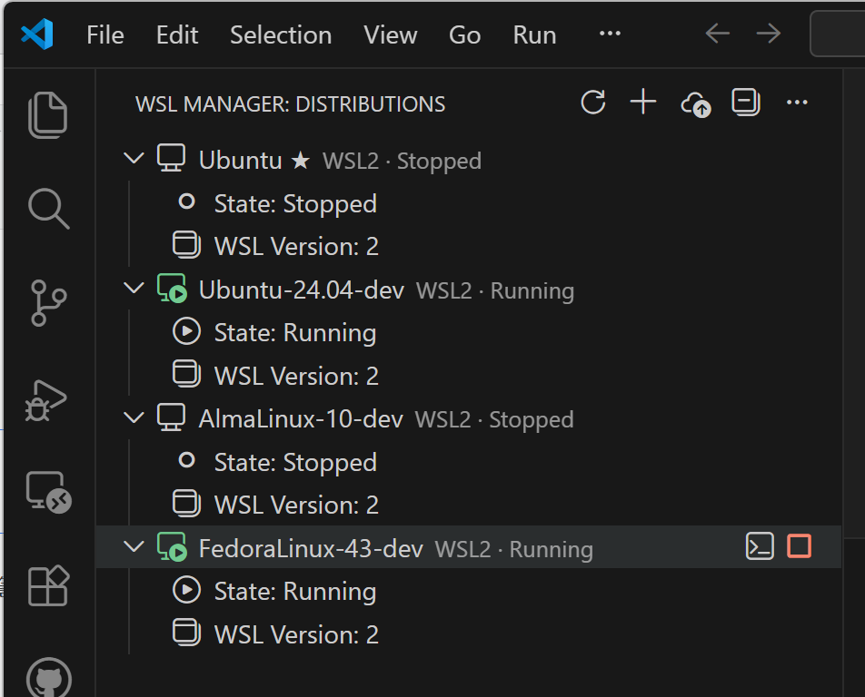
Task: Open the File menu
Action: [x=104, y=34]
